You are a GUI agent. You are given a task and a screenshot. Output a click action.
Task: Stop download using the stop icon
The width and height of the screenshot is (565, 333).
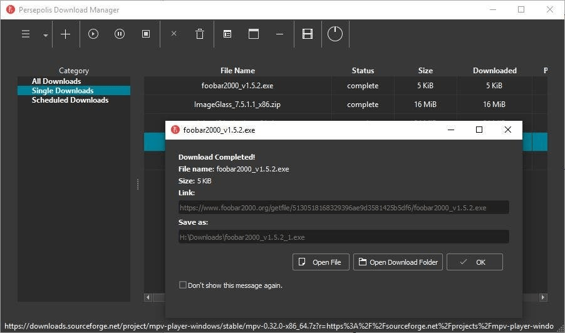click(146, 34)
